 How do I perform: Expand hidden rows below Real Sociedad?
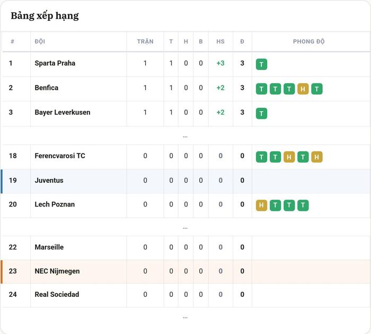coord(185,317)
